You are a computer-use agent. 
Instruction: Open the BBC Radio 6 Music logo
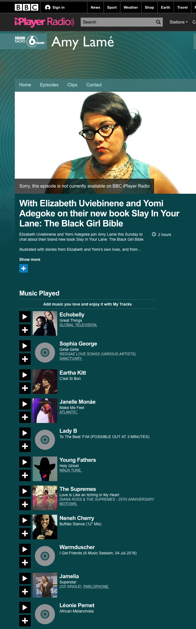point(30,41)
